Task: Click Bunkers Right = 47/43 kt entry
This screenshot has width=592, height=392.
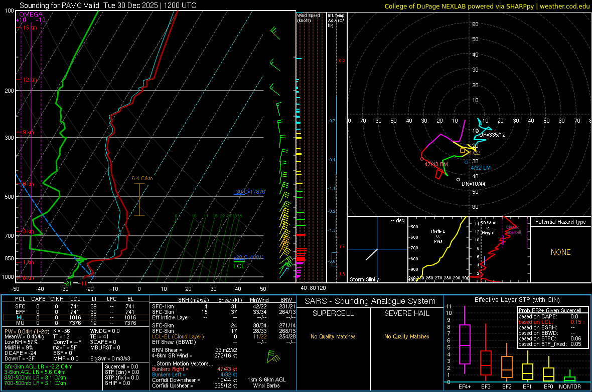Action: 195,369
